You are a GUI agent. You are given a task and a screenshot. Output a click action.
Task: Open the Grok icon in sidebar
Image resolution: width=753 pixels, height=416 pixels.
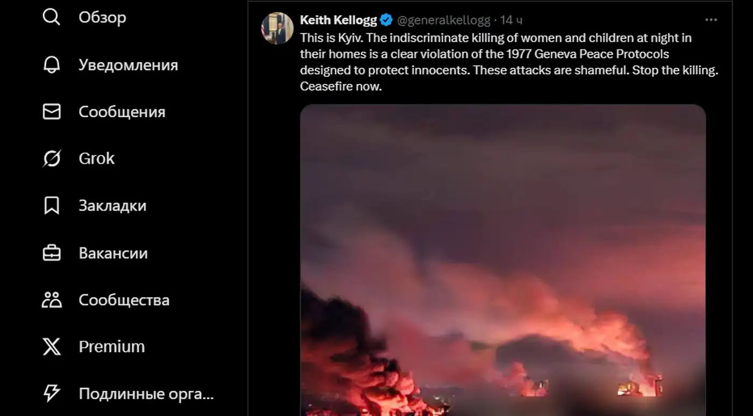click(x=52, y=159)
